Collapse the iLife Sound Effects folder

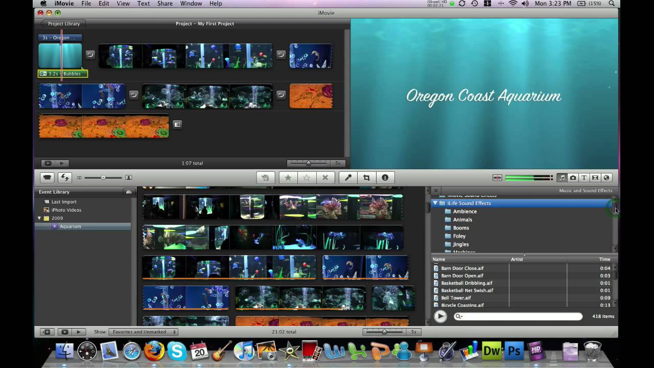(435, 203)
